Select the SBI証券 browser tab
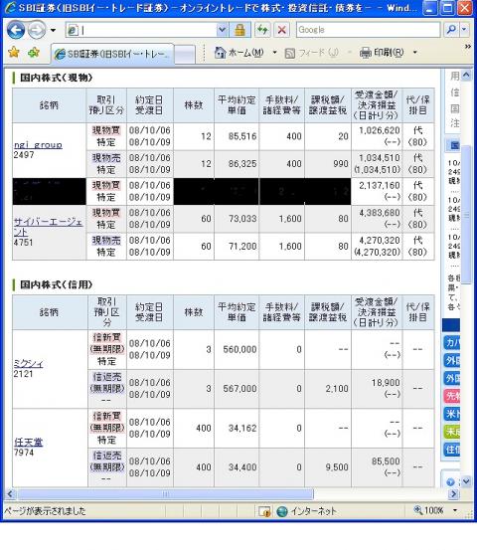 [x=112, y=54]
